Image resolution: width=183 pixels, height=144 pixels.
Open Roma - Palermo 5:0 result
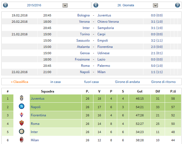[x=157, y=66]
